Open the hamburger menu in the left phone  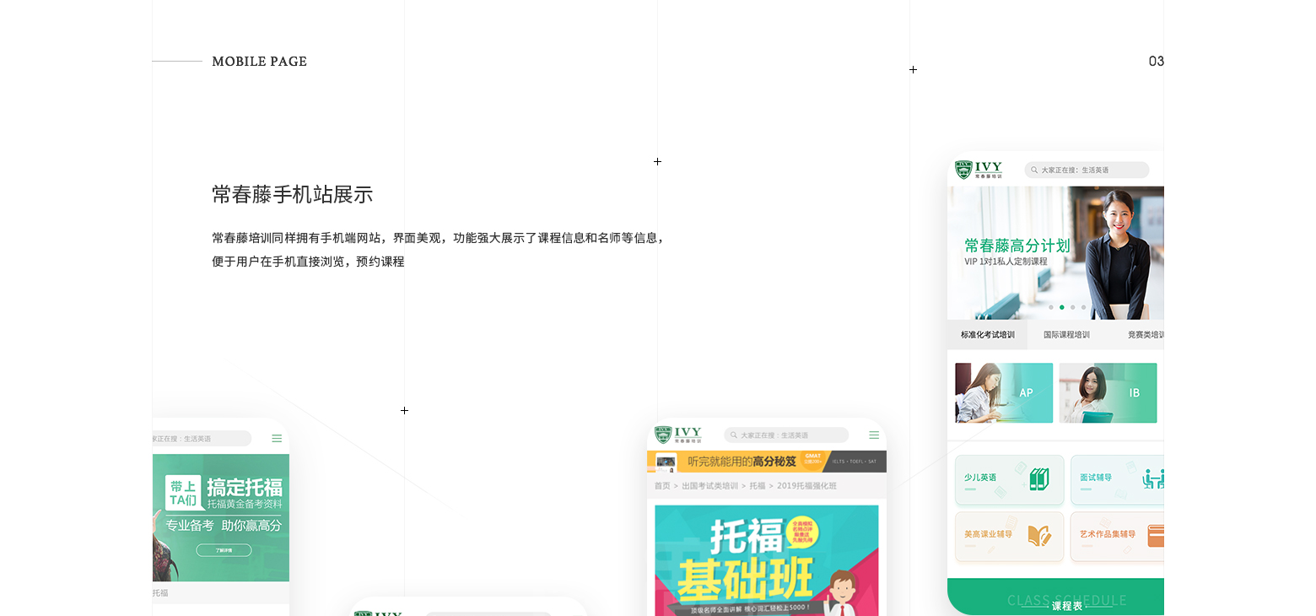(x=277, y=439)
